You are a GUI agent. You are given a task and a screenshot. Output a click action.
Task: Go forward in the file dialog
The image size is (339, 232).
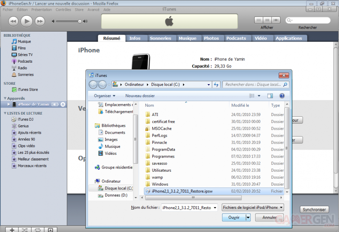pyautogui.click(x=102, y=84)
